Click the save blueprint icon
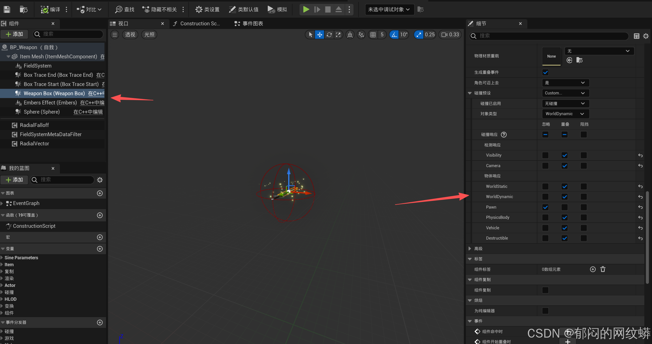The width and height of the screenshot is (652, 344). (7, 9)
